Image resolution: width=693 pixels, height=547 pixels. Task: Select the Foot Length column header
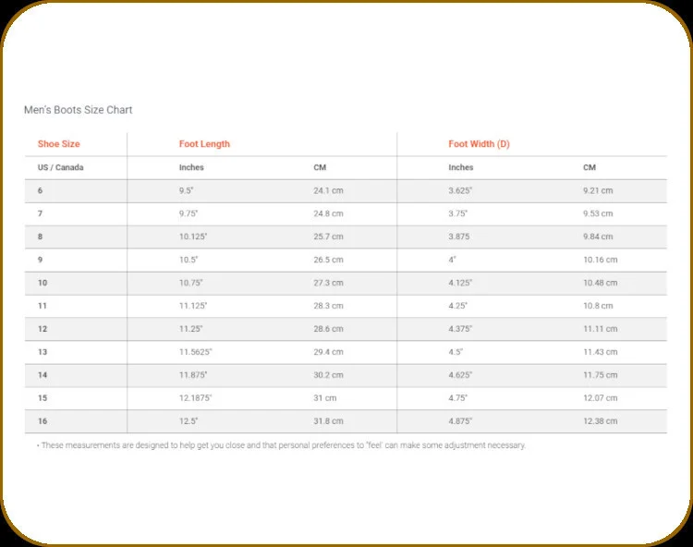coord(204,143)
